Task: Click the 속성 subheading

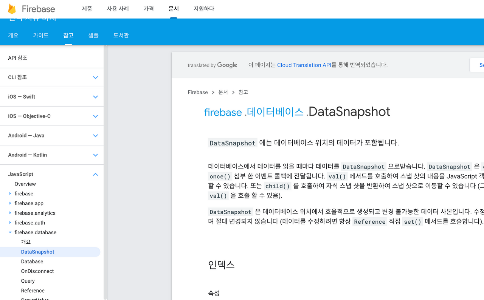Action: pyautogui.click(x=214, y=293)
